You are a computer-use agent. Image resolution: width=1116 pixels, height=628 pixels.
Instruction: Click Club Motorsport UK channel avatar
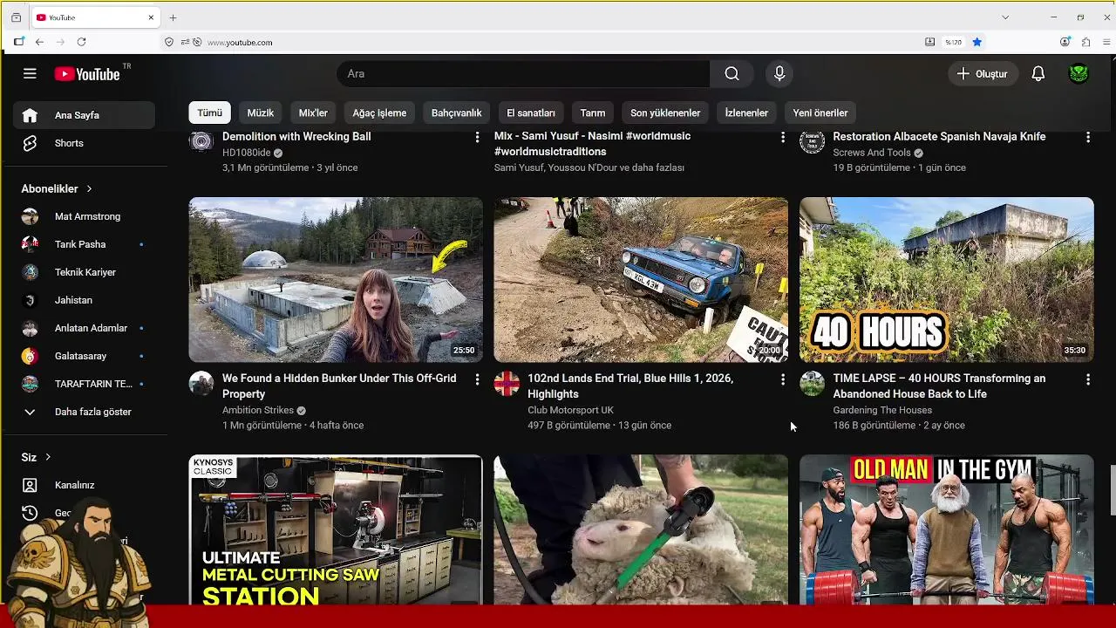coord(507,384)
